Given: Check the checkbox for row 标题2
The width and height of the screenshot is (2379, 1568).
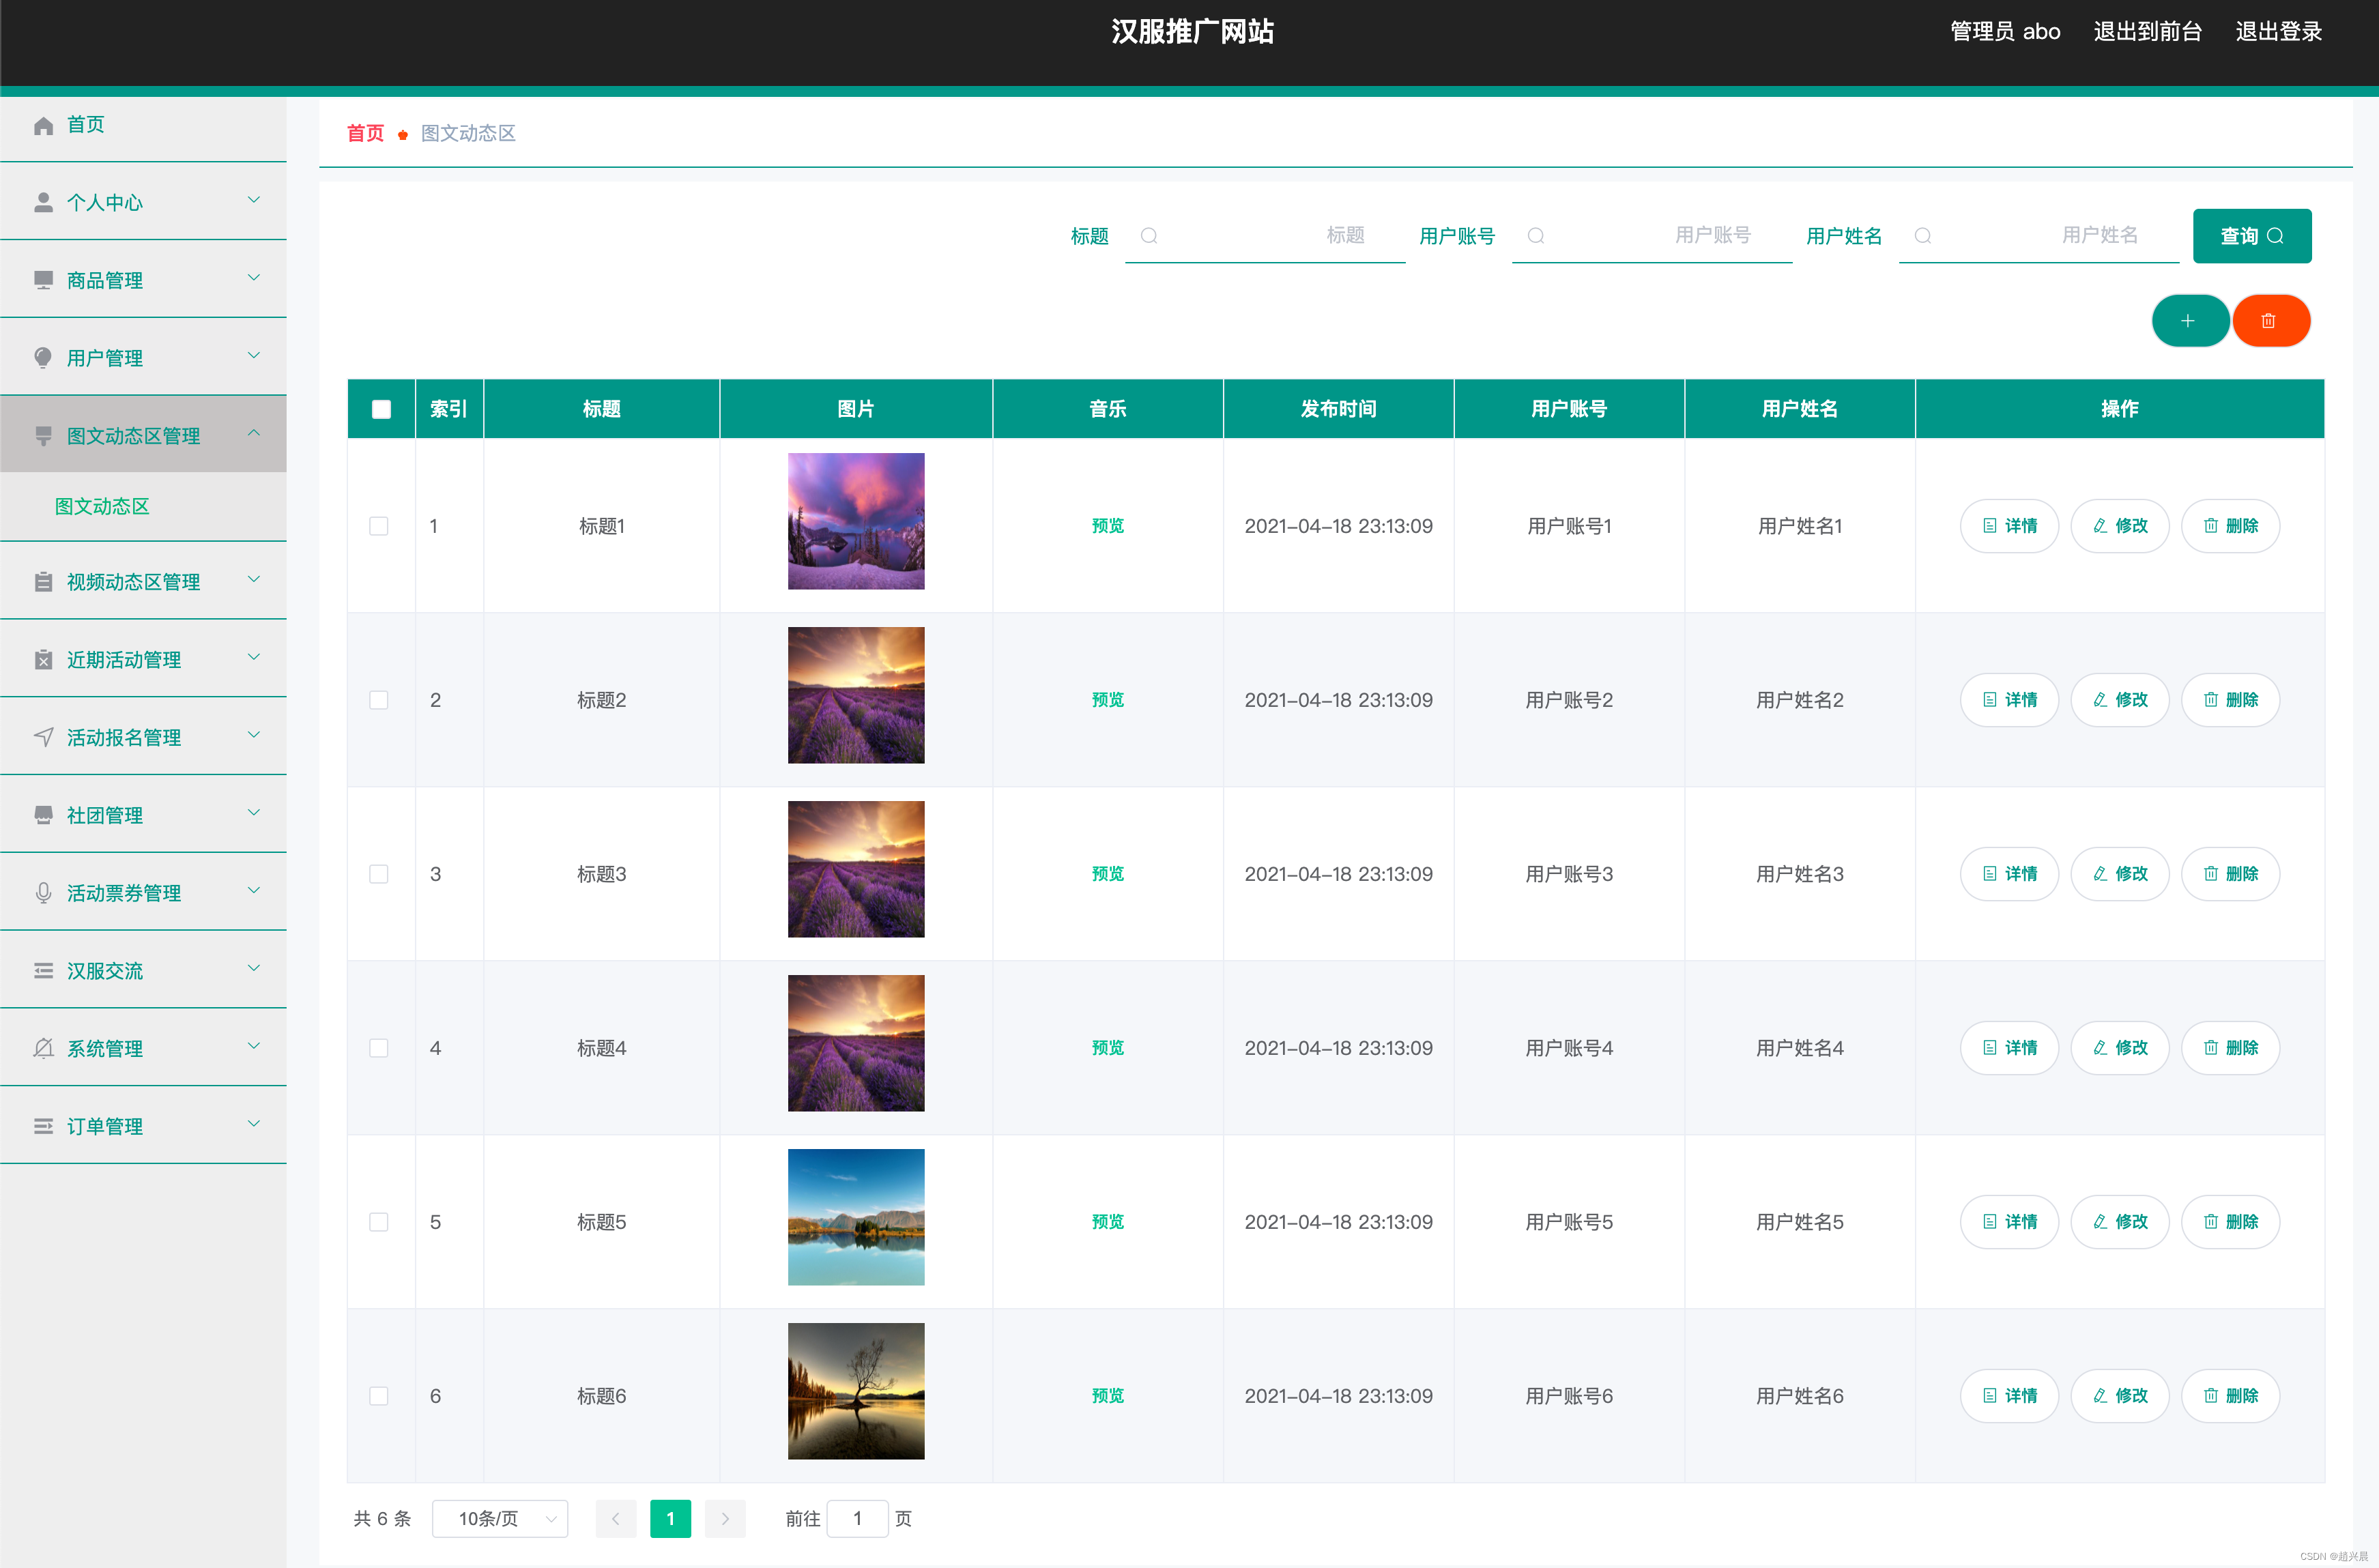Looking at the screenshot, I should click(x=379, y=700).
